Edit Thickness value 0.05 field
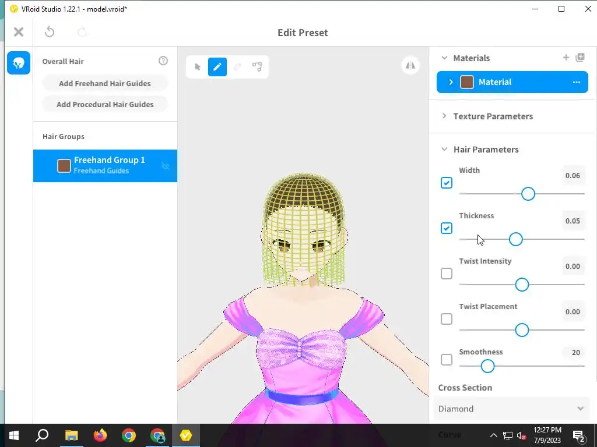The image size is (597, 447). pos(573,221)
